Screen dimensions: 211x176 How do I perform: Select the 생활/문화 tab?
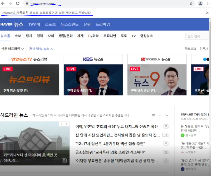tap(66, 36)
